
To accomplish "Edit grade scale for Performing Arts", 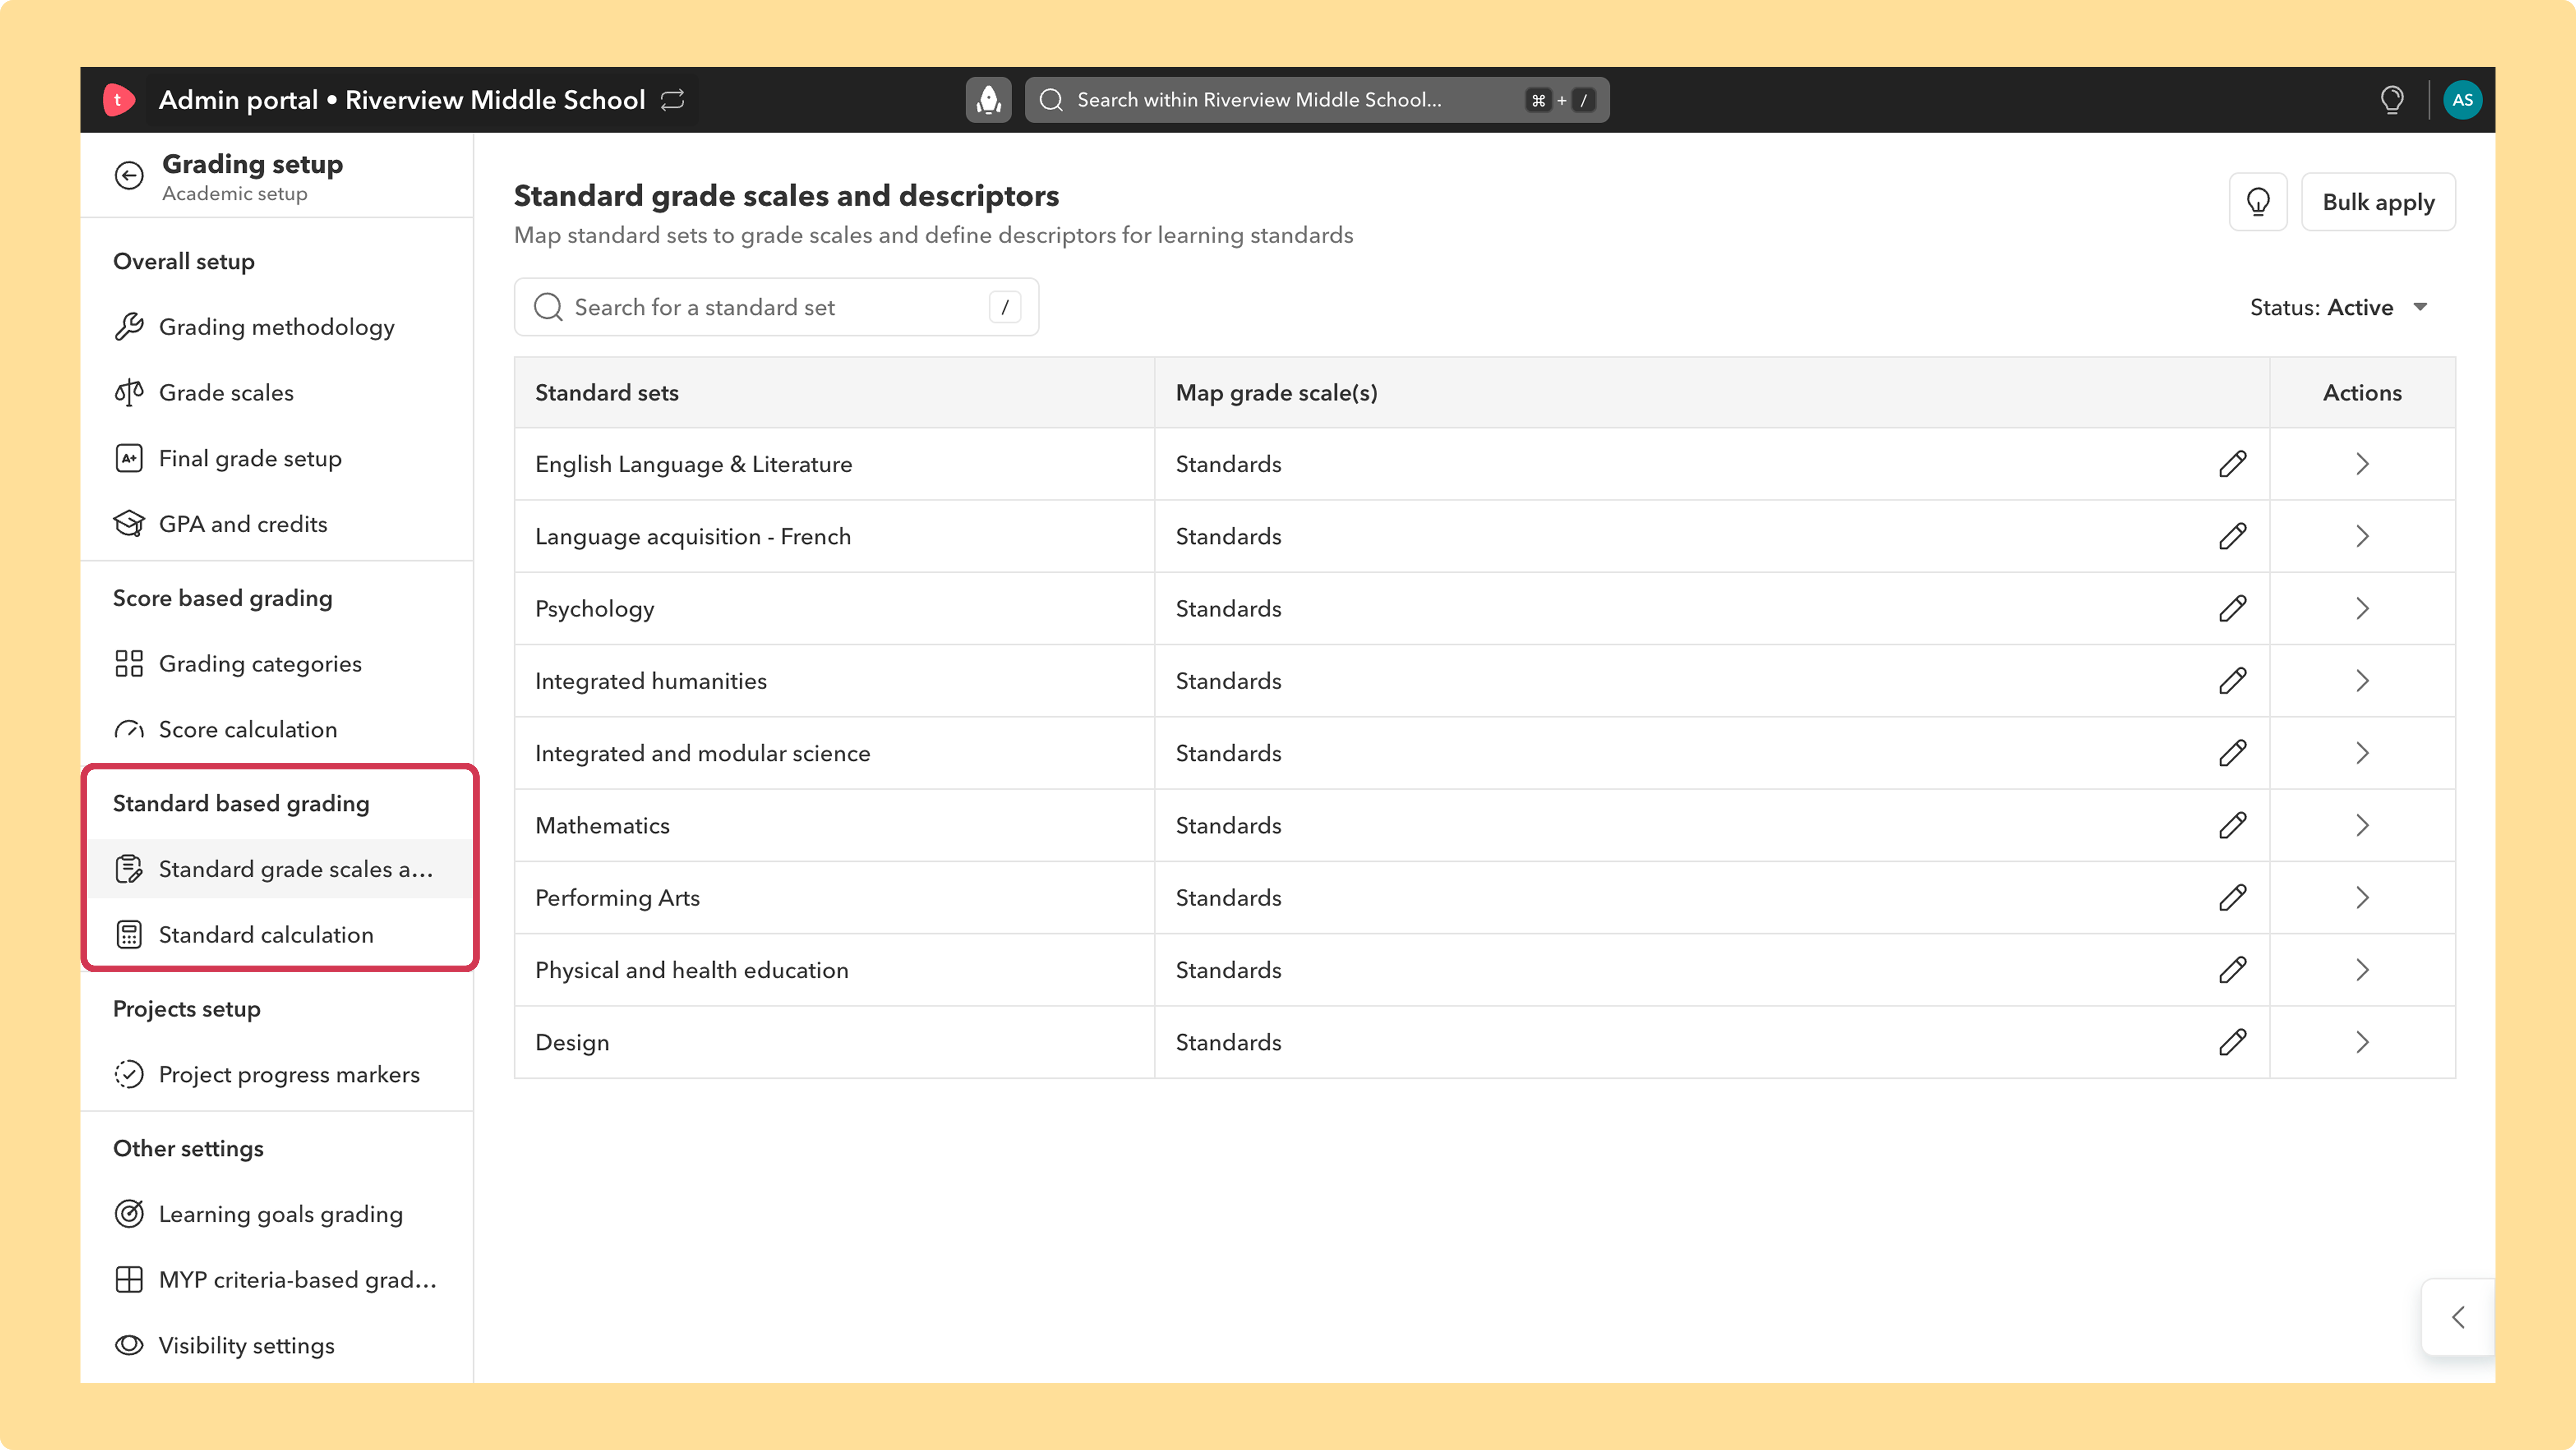I will (2233, 897).
